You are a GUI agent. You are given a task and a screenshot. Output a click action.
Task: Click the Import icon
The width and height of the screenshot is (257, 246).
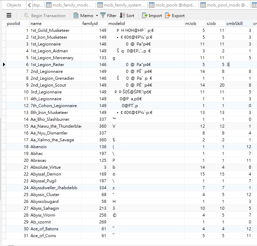[144, 15]
